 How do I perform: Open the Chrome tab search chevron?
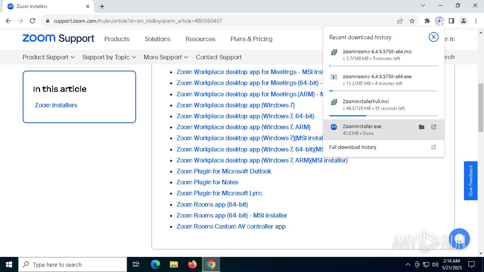coord(423,6)
